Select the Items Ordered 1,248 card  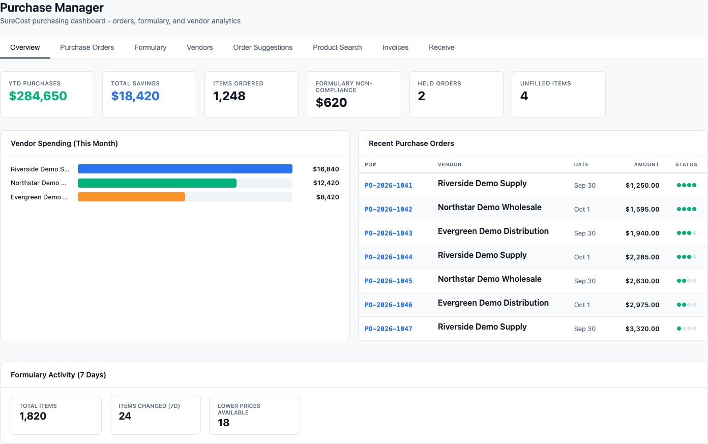pos(251,95)
